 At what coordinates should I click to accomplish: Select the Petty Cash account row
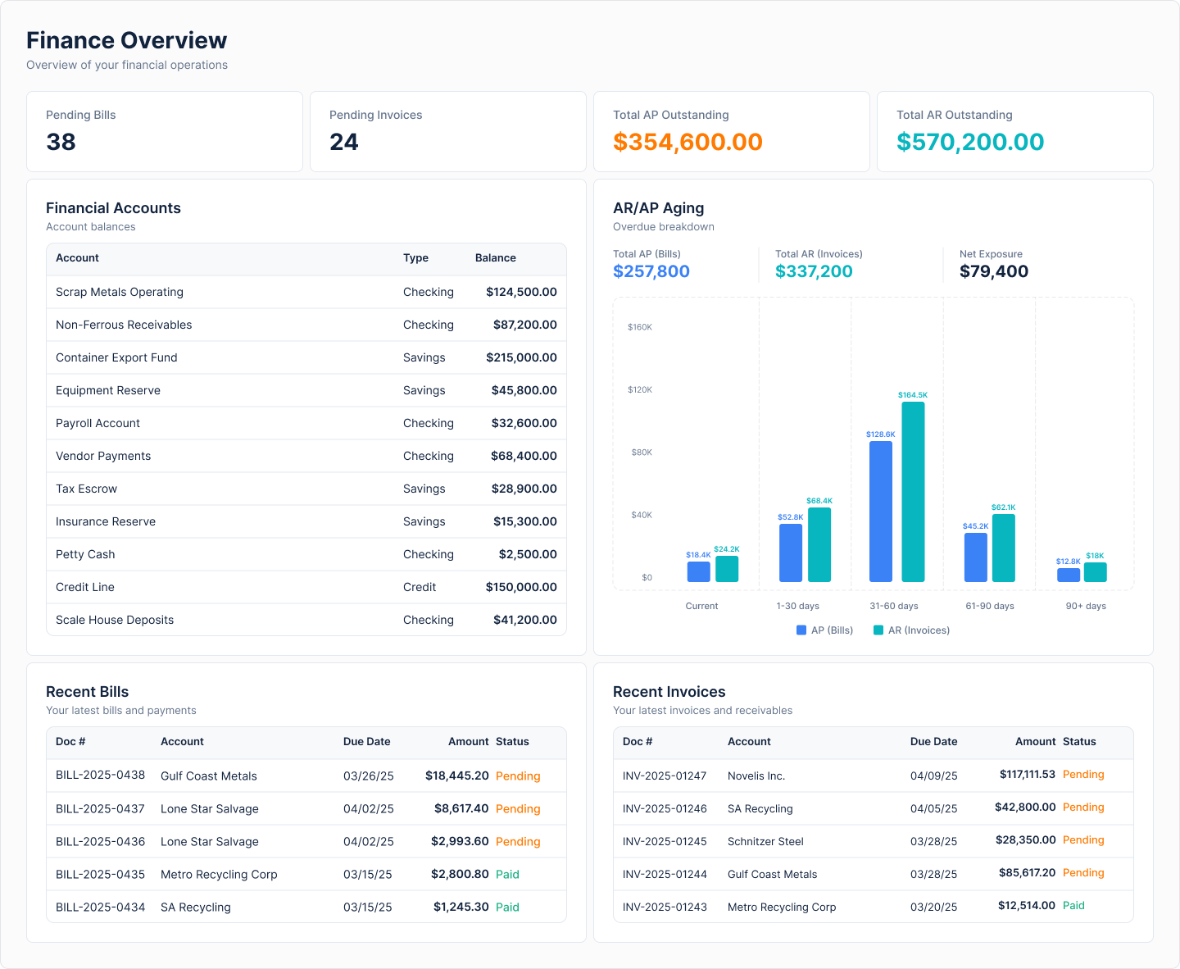(x=306, y=554)
